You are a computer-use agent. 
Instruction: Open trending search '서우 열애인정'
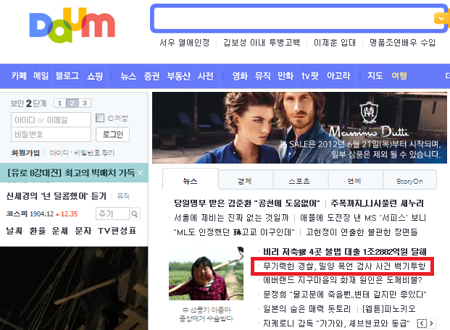coord(185,43)
